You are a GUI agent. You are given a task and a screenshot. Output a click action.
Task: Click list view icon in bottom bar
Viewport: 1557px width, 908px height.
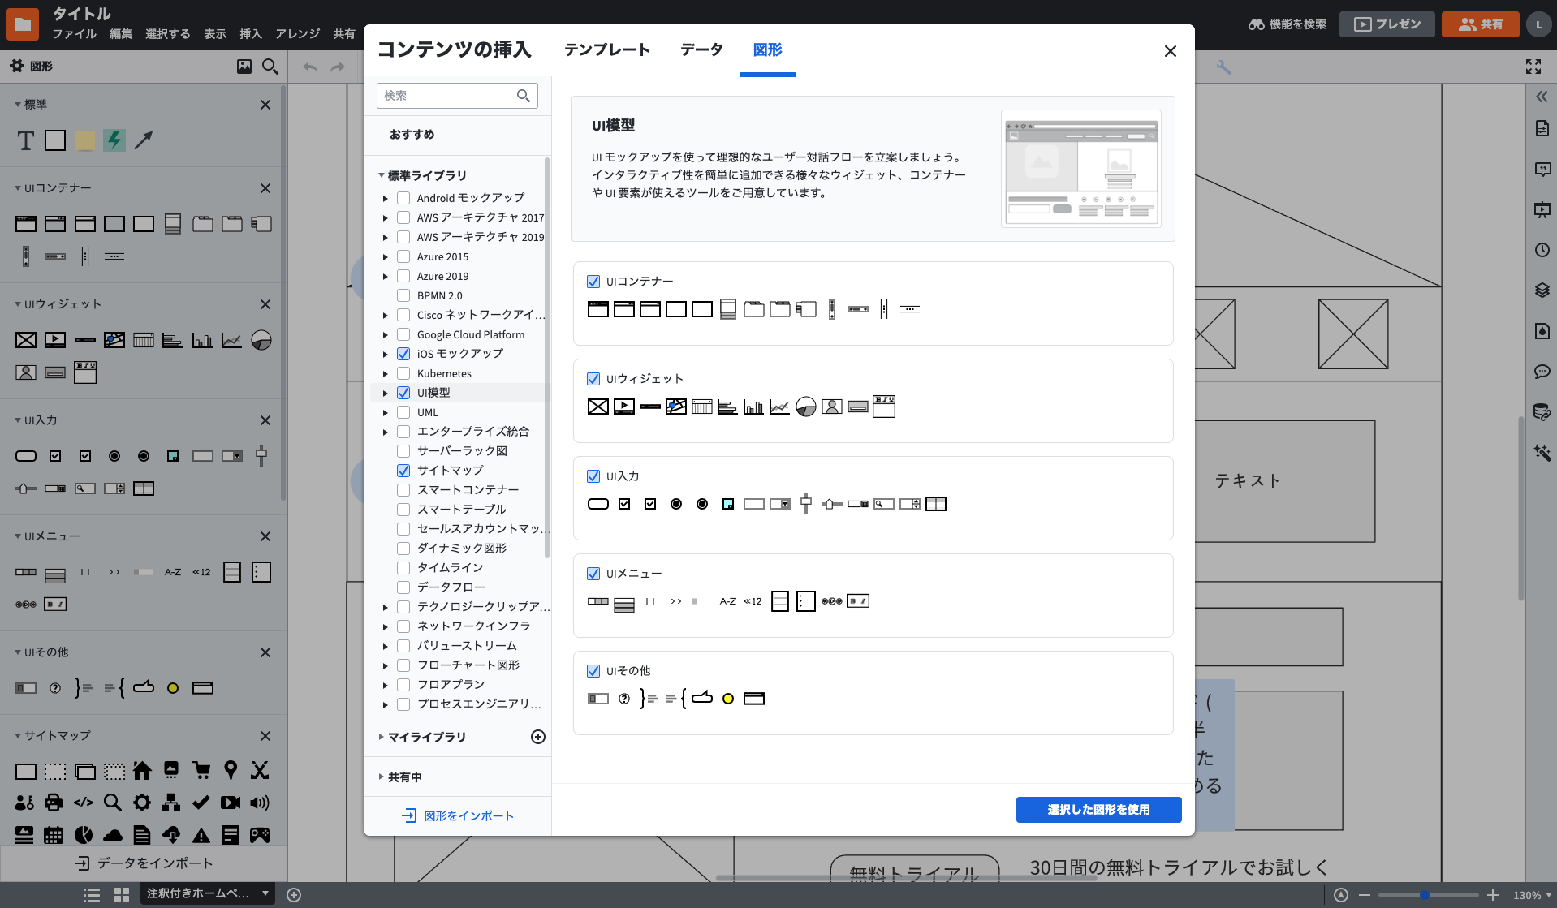click(92, 895)
